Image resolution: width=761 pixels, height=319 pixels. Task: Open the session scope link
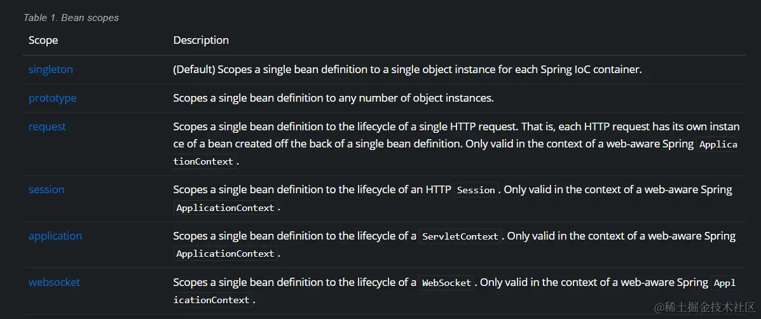[x=46, y=189]
